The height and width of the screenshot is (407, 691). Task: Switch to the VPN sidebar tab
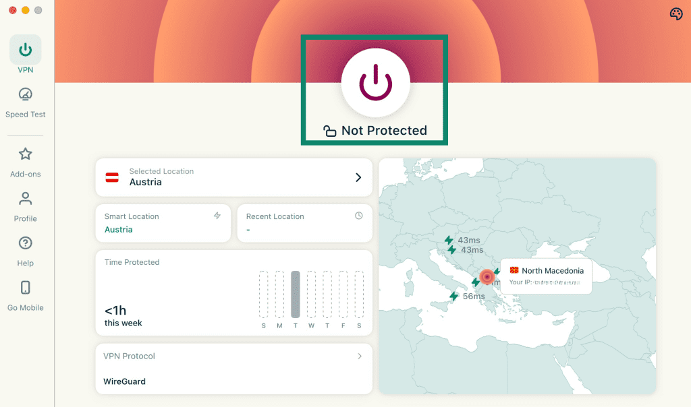[x=25, y=54]
